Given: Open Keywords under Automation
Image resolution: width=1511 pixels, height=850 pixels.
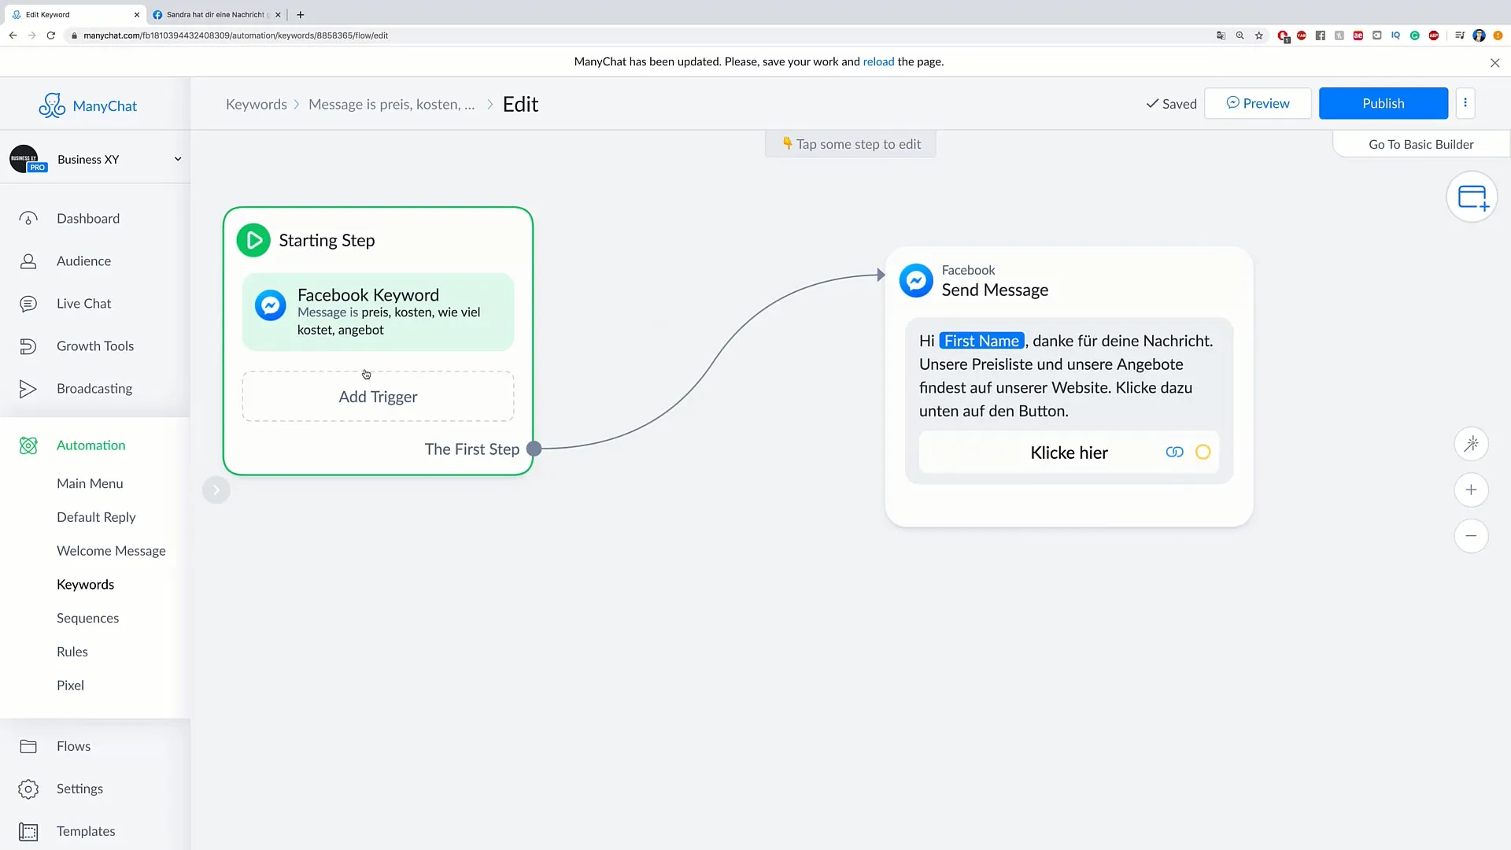Looking at the screenshot, I should coord(85,585).
